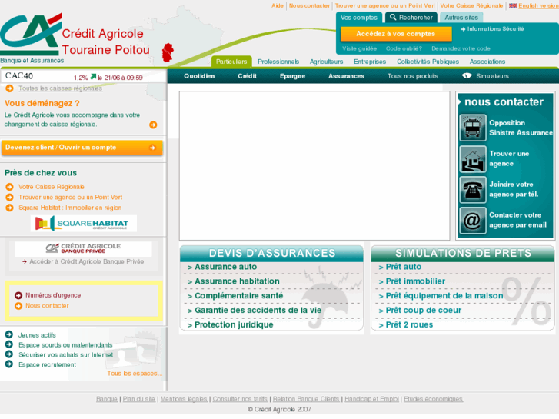Select the Professionnels tab
The width and height of the screenshot is (559, 419).
[278, 62]
